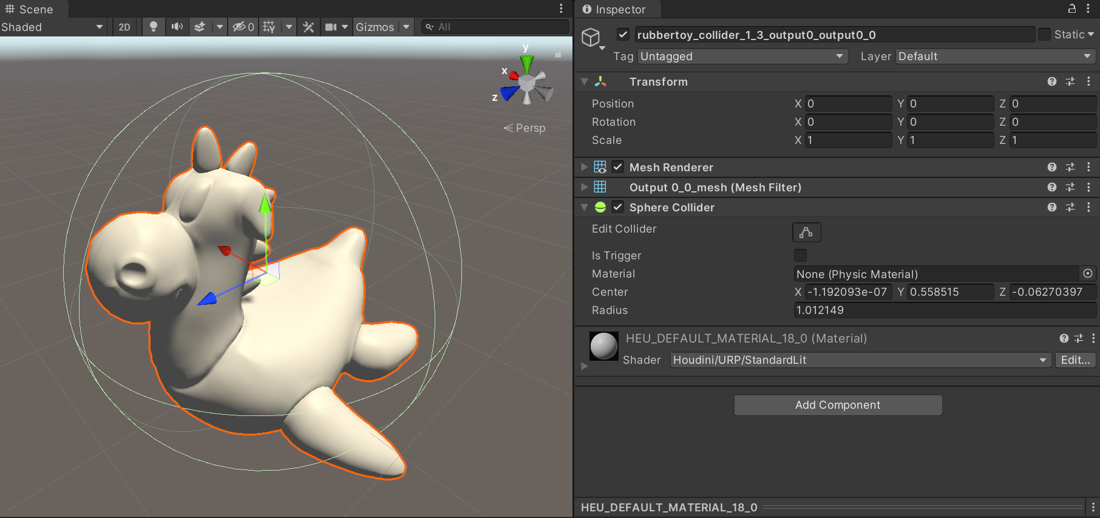This screenshot has width=1100, height=518.
Task: Open Transform help icon
Action: pyautogui.click(x=1052, y=81)
